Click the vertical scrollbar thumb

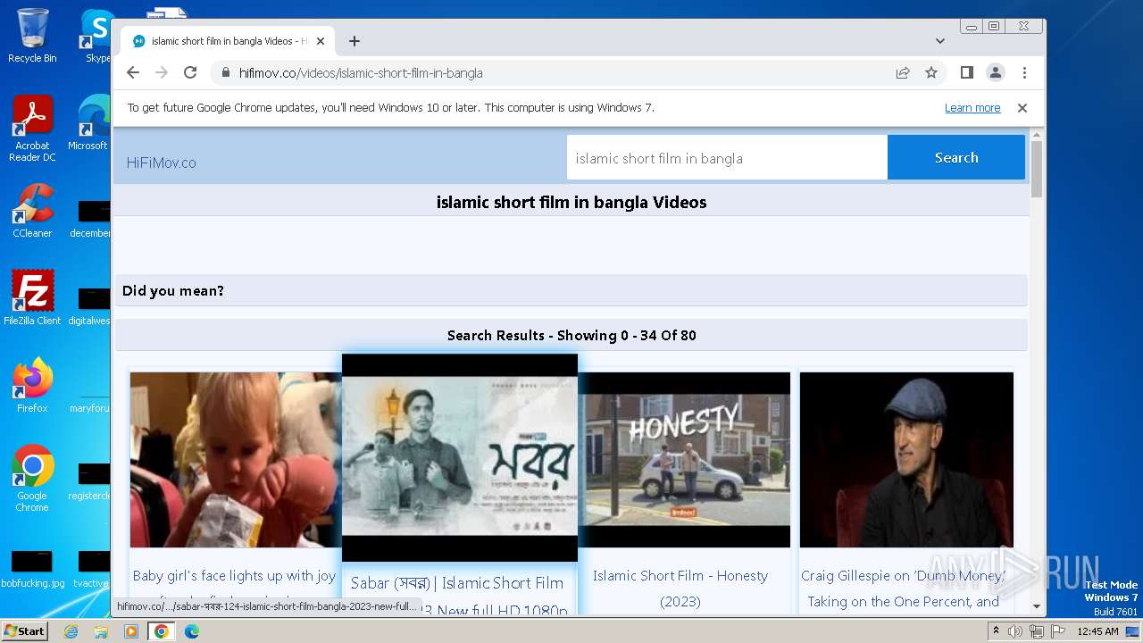click(x=1037, y=168)
